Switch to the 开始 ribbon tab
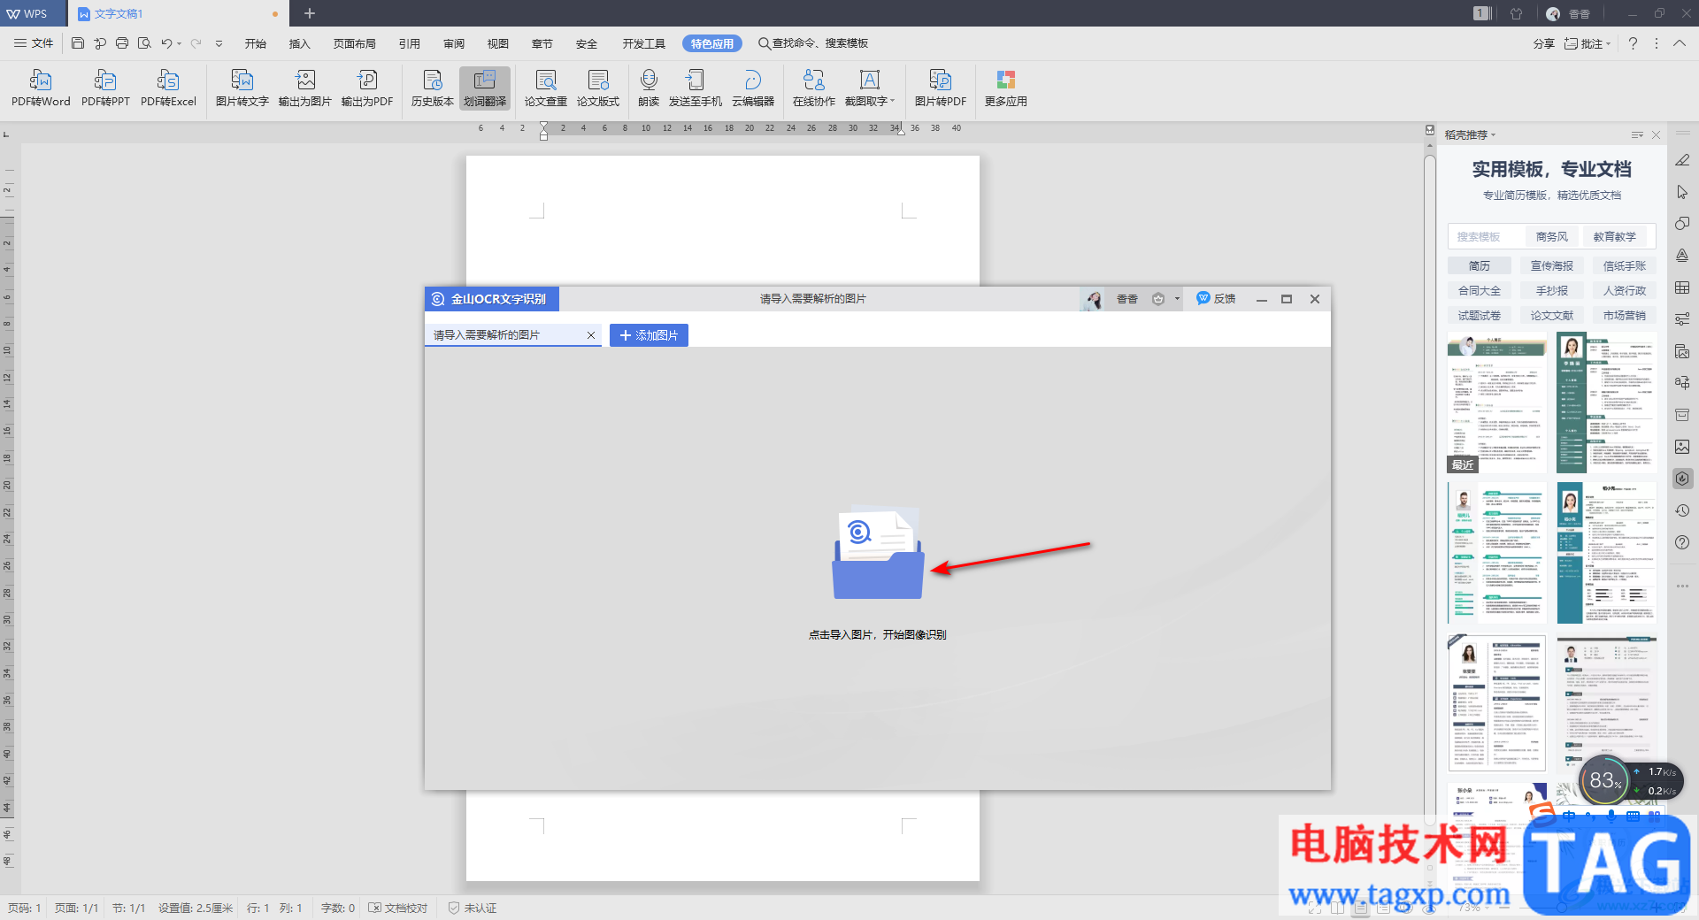The width and height of the screenshot is (1699, 920). (256, 43)
